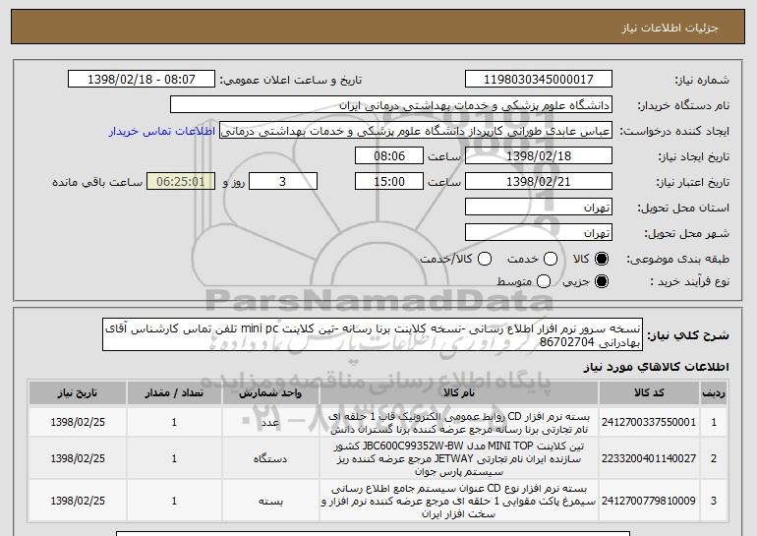
Task: Click need date 1398/02/25 in row 2
Action: click(x=78, y=458)
